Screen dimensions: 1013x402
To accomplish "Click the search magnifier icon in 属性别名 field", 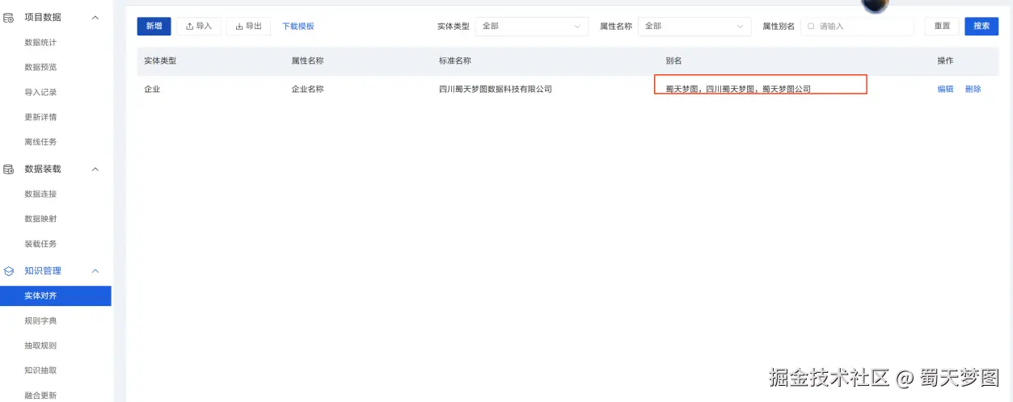I will [x=811, y=27].
